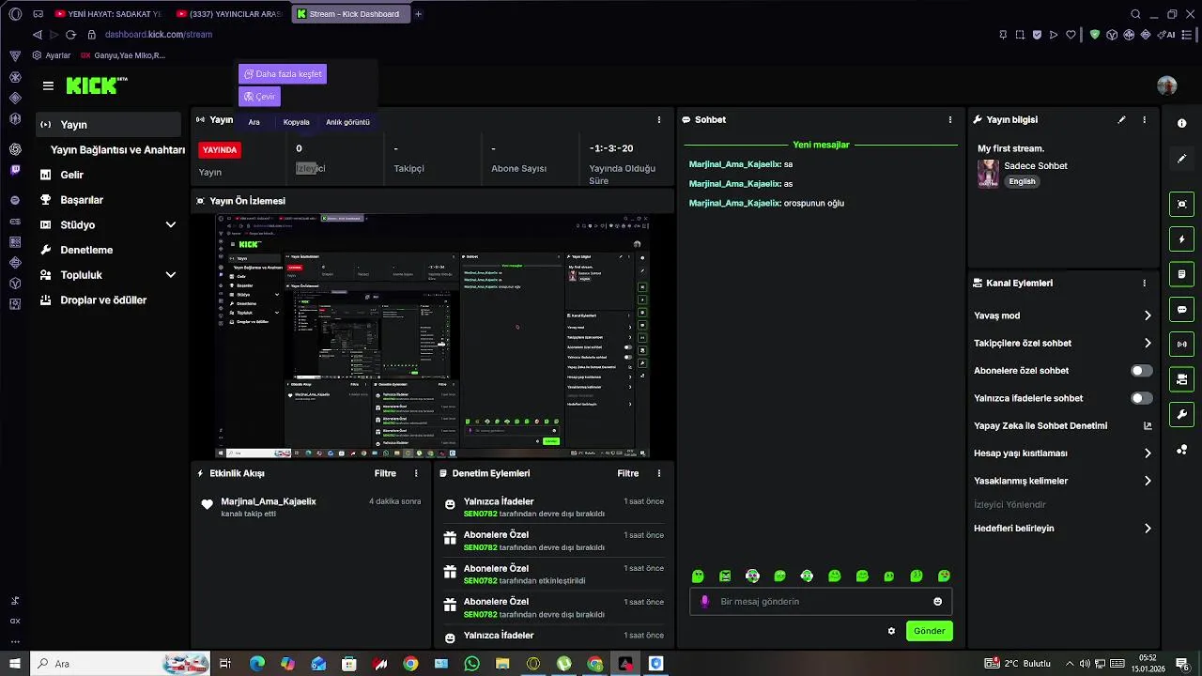Insert the first green Kick emote
Screen dimensions: 1202x676
click(698, 576)
